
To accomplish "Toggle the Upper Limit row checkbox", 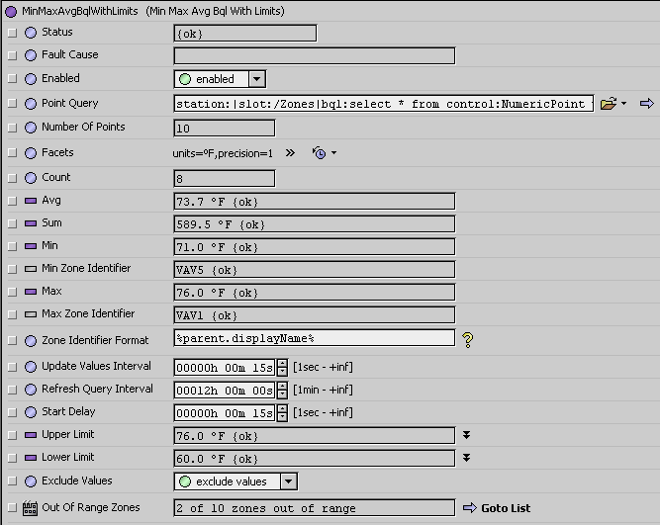I will point(12,435).
